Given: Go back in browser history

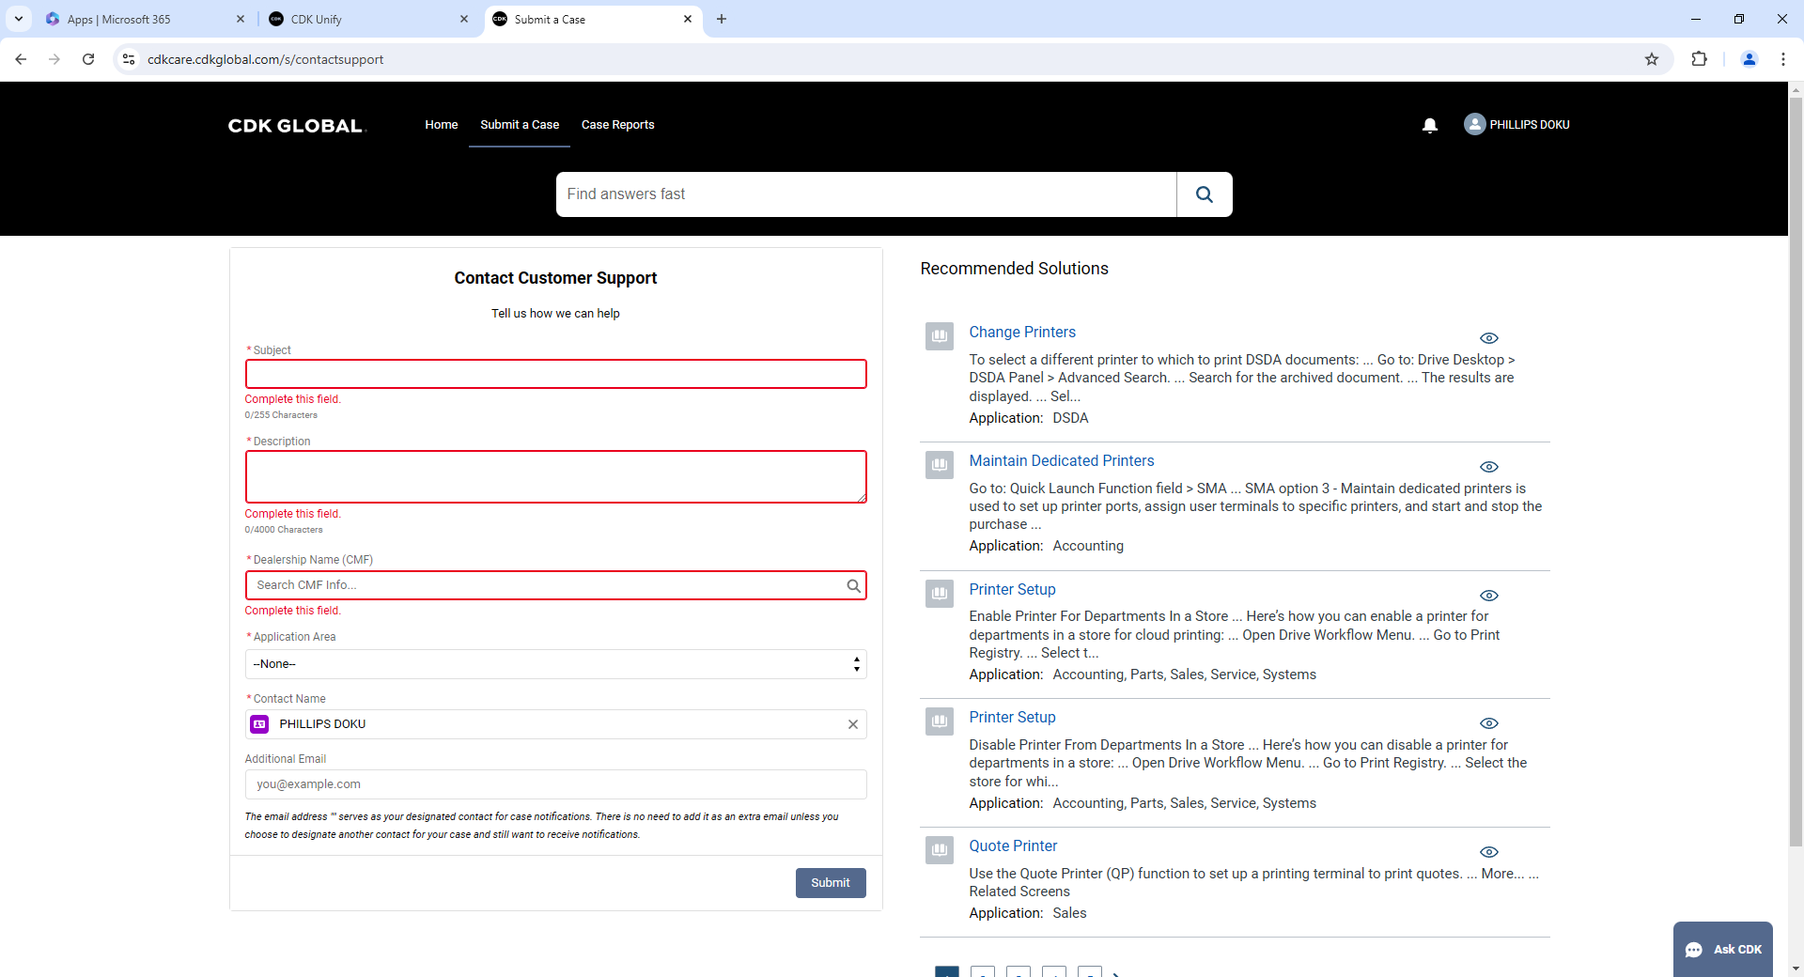Looking at the screenshot, I should click(x=21, y=59).
